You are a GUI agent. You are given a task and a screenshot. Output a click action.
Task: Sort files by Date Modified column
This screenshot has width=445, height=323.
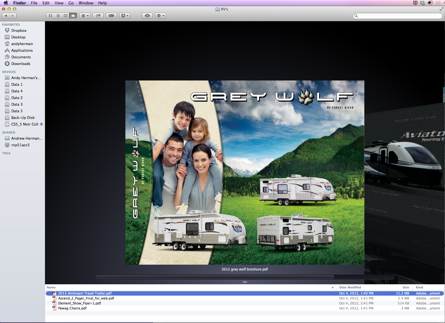point(361,287)
